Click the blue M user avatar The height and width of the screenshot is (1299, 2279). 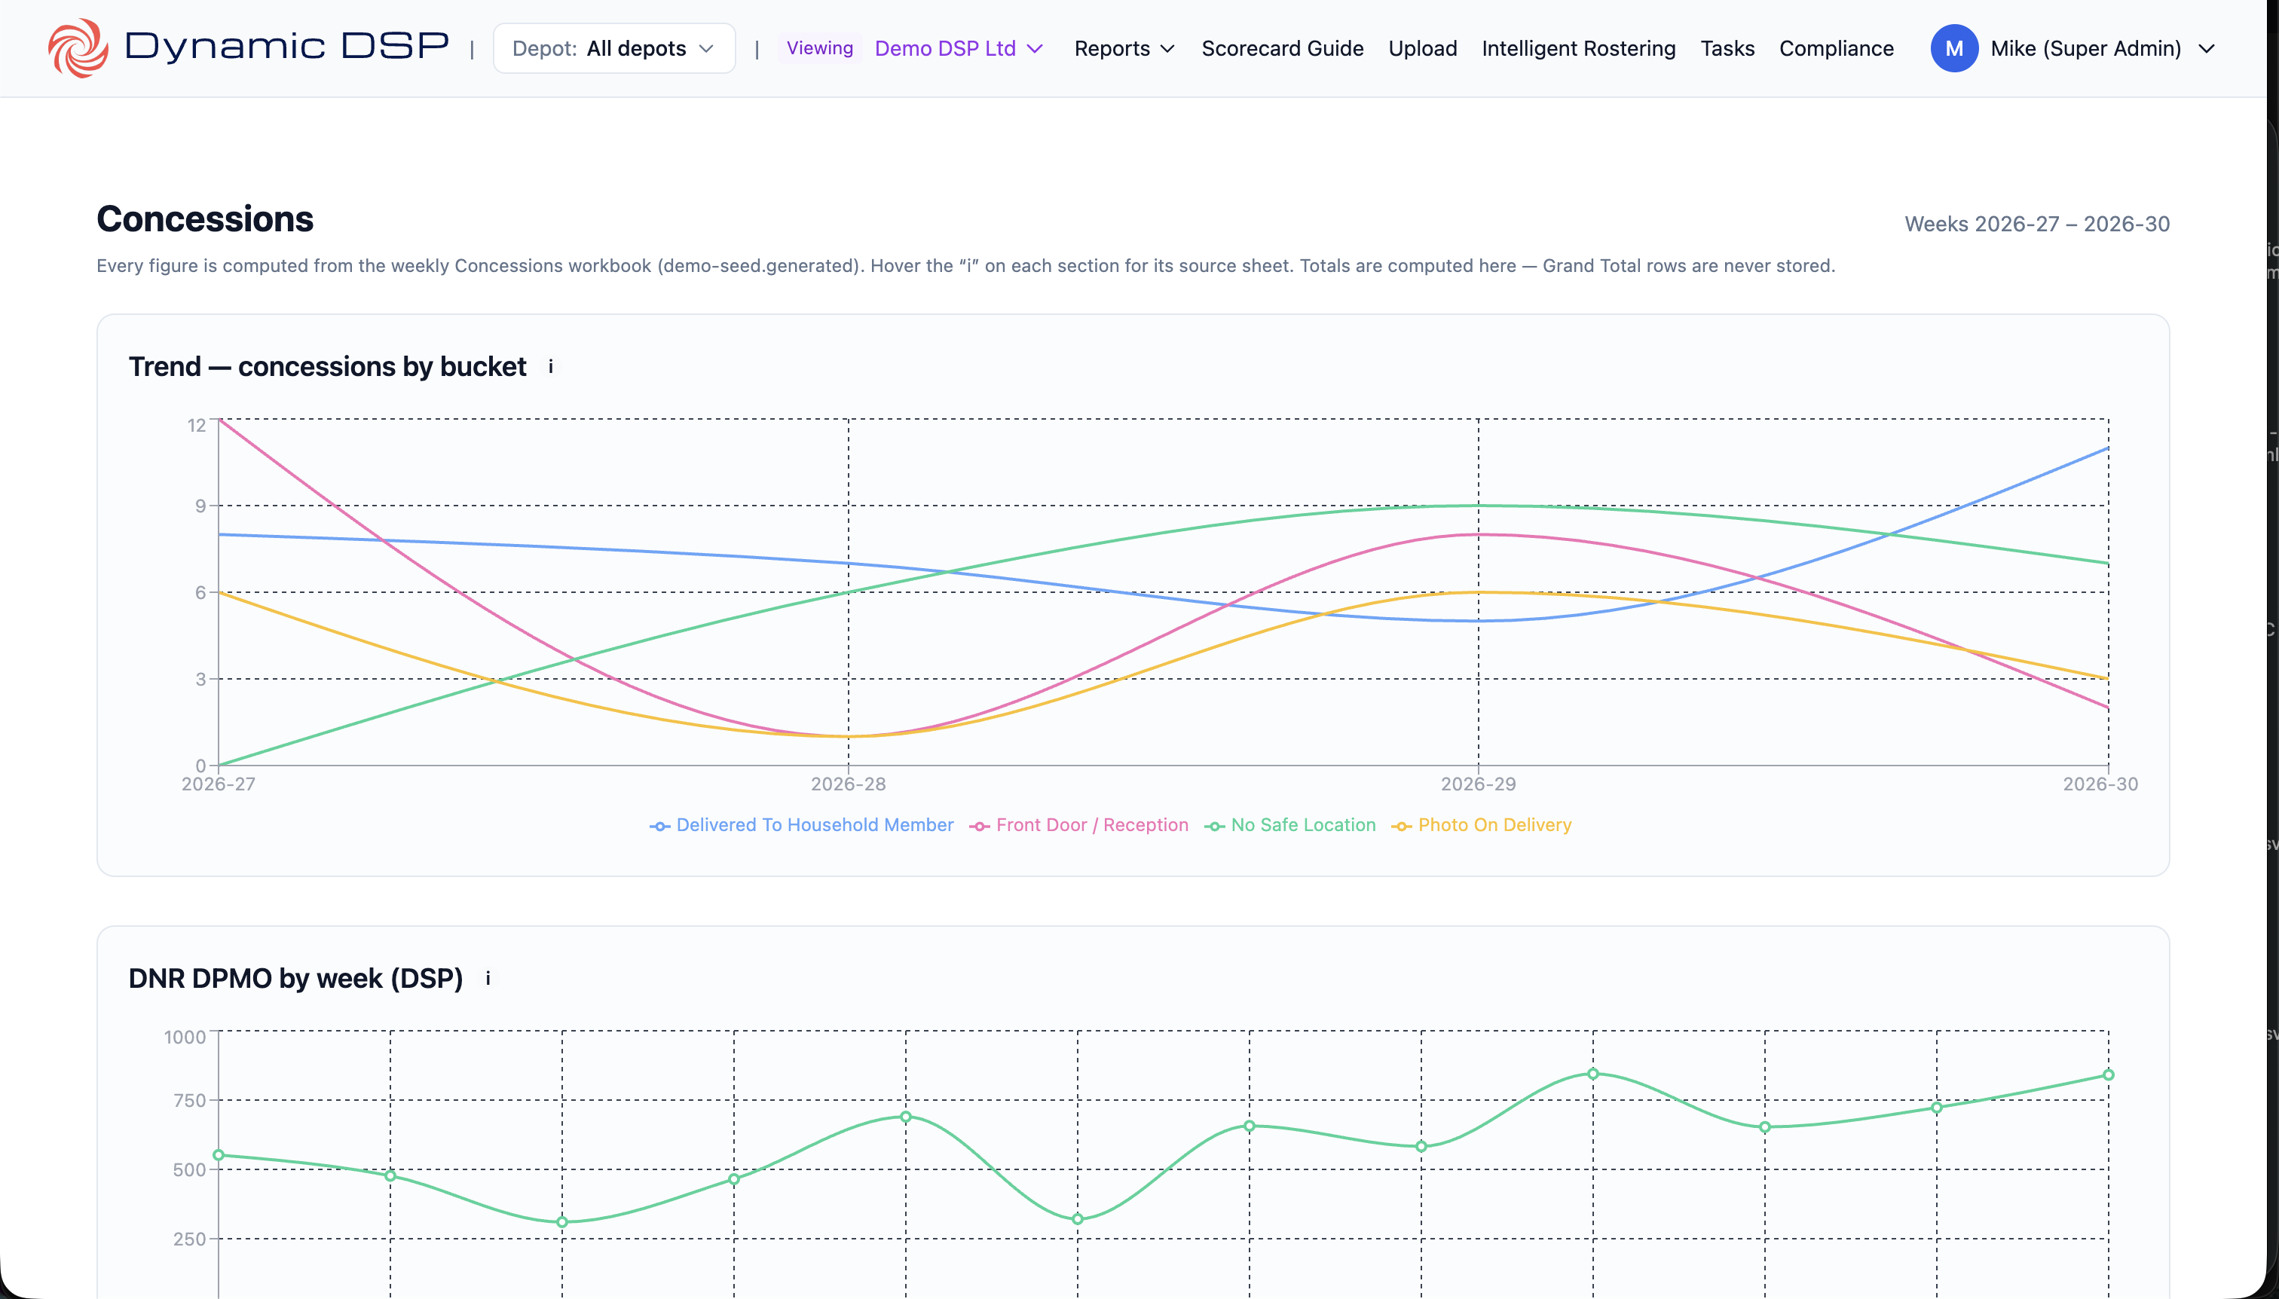click(x=1953, y=48)
